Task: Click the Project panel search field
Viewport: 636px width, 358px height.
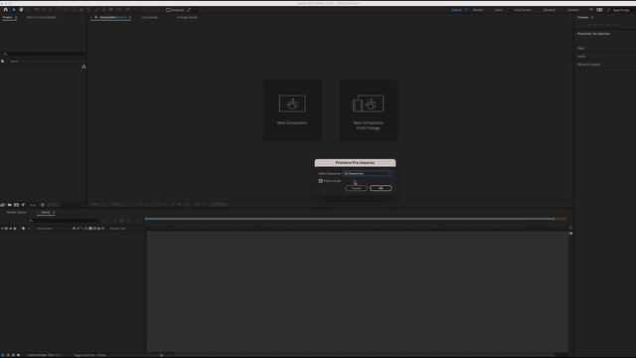Action: coord(44,54)
